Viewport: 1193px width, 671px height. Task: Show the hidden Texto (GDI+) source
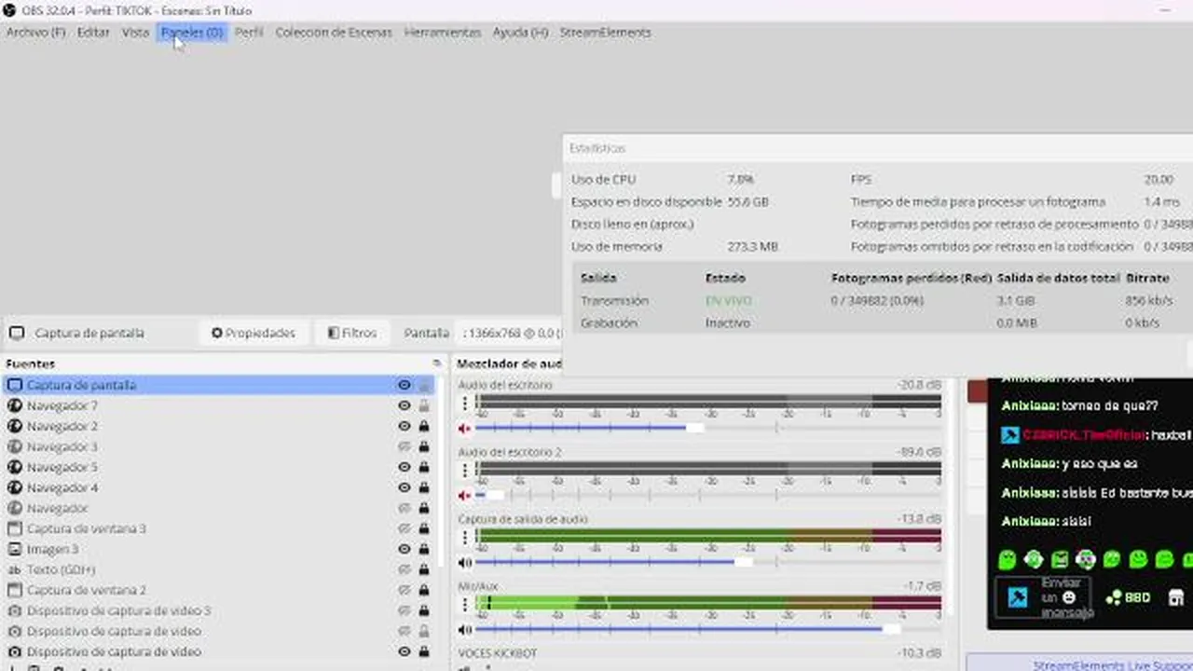coord(405,569)
